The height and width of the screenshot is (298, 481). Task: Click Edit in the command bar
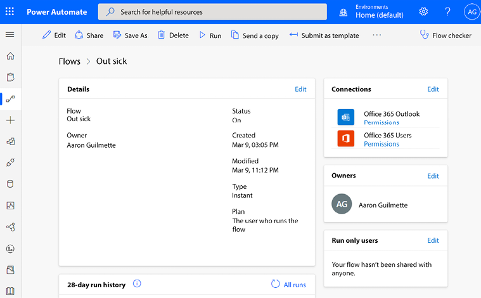click(54, 36)
